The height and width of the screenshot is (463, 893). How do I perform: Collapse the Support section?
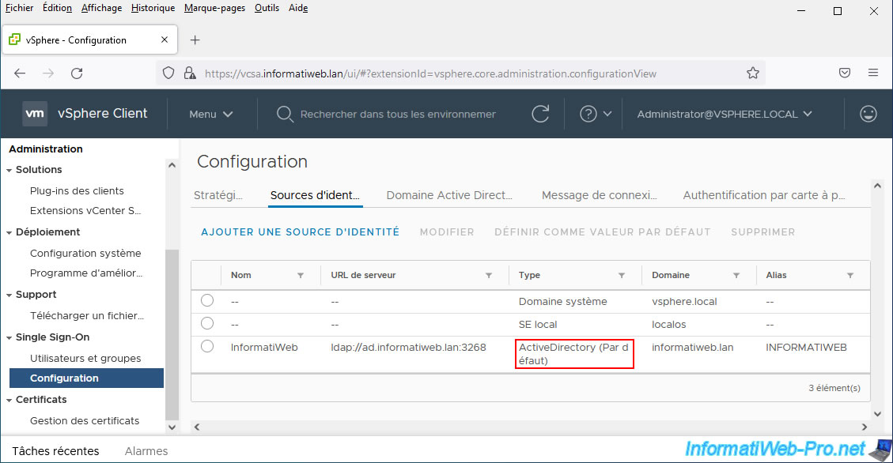[9, 295]
